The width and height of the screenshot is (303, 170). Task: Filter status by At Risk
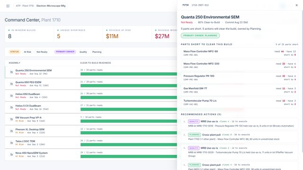pos(27,52)
